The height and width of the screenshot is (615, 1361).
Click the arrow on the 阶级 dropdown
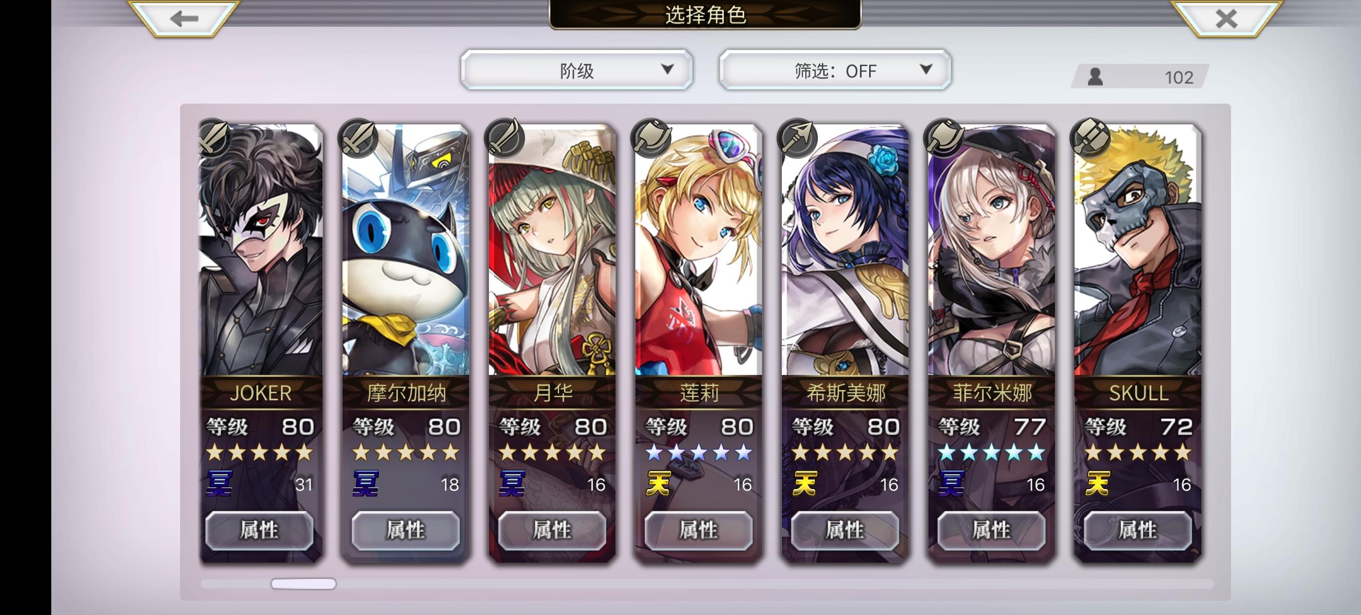pyautogui.click(x=667, y=69)
